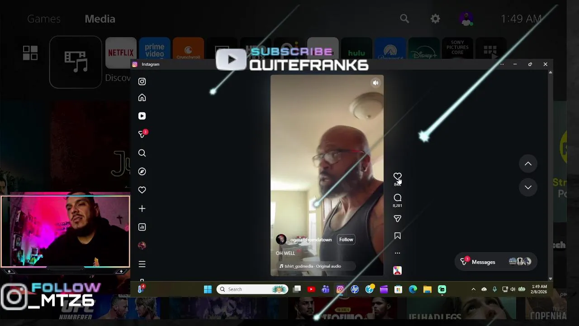Image resolution: width=579 pixels, height=326 pixels.
Task: Open Netflix tile in console media row
Action: tap(121, 53)
